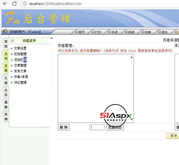179x165 pixels.
Task: Focus the address bar showing localhost:12345/admin/Main.htm
Action: coord(55,4)
